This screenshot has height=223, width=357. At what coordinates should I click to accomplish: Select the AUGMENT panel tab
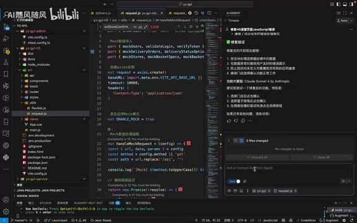[x=233, y=13]
